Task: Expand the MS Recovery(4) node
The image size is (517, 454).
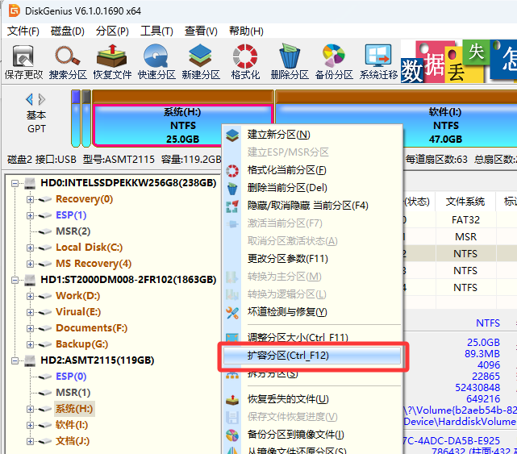Action: pyautogui.click(x=30, y=264)
